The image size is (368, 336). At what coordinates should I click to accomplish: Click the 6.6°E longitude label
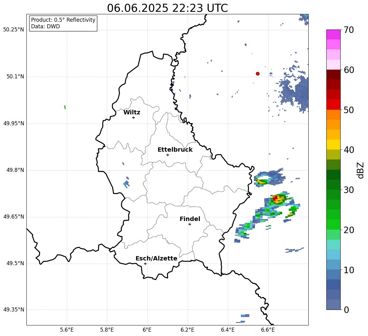click(x=268, y=330)
